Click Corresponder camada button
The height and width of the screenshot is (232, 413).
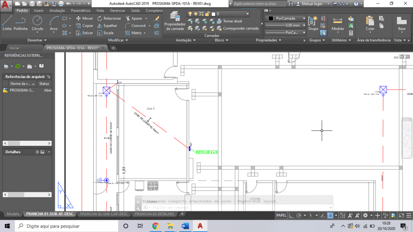pyautogui.click(x=237, y=28)
